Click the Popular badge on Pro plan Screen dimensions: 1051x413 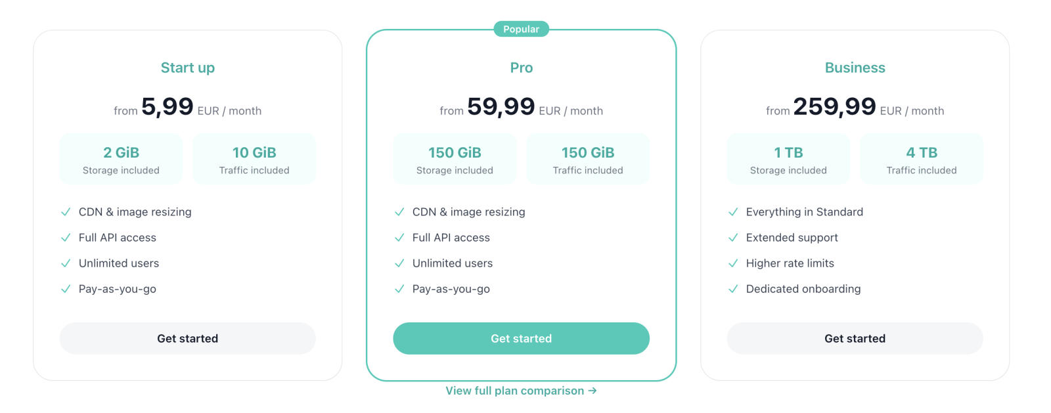(x=521, y=29)
